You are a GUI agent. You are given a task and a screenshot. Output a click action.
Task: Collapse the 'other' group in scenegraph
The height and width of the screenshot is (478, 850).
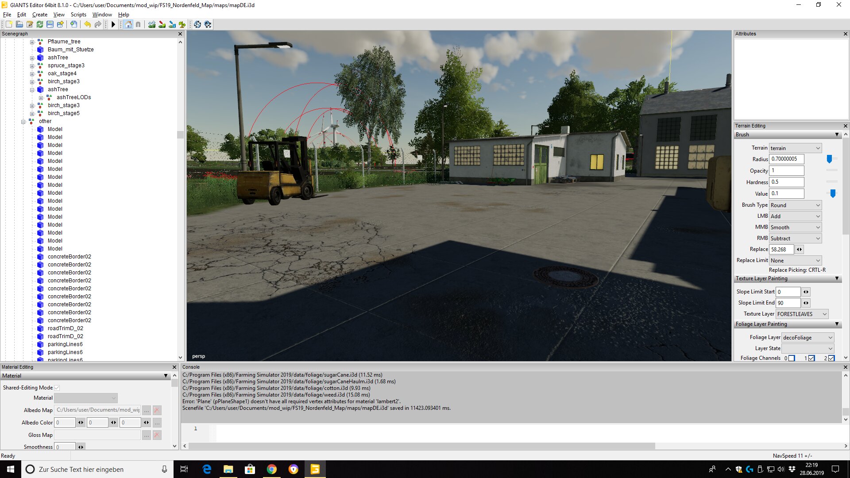pyautogui.click(x=23, y=121)
